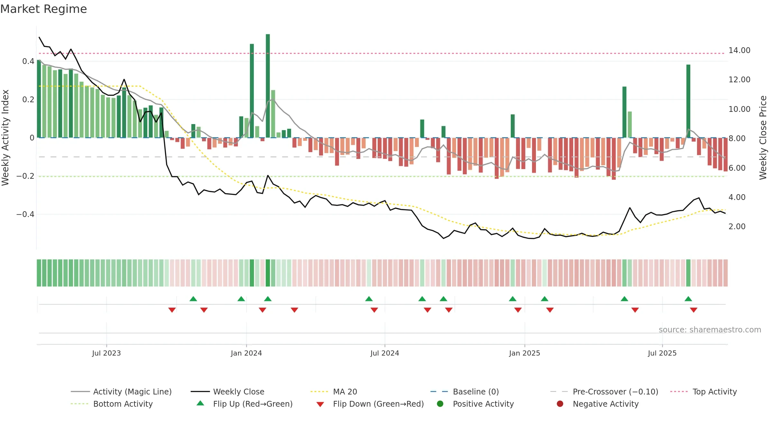Click the Jul 2024 axis label
772x434 pixels.
coord(385,353)
